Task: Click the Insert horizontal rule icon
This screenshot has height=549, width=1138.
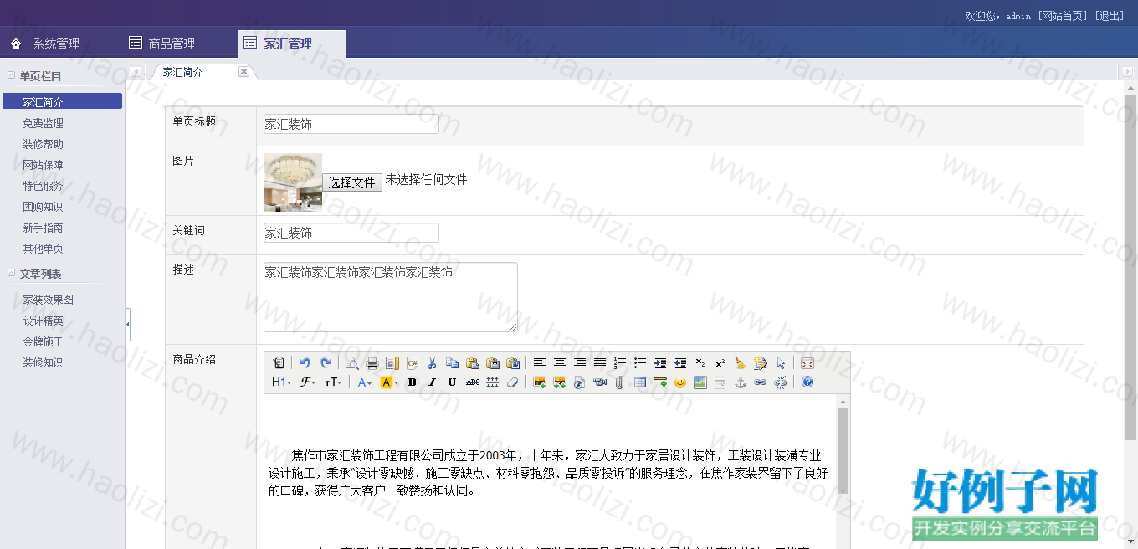Action: pos(660,382)
